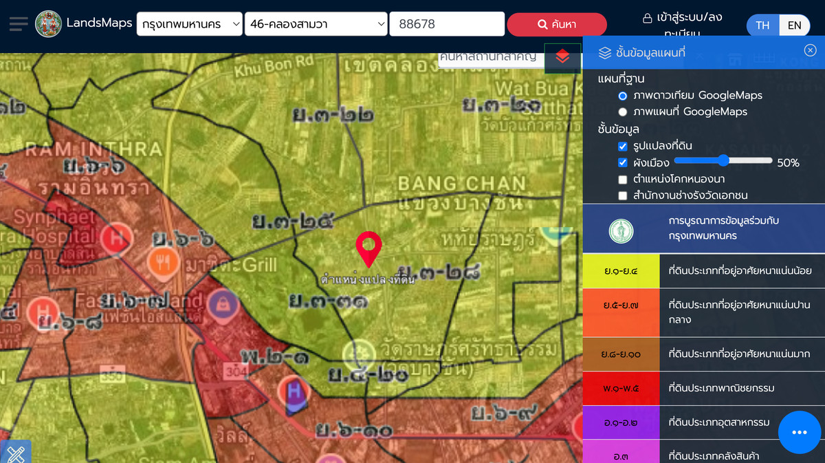Open the 46-คลองสามวา district dropdown

click(x=317, y=25)
